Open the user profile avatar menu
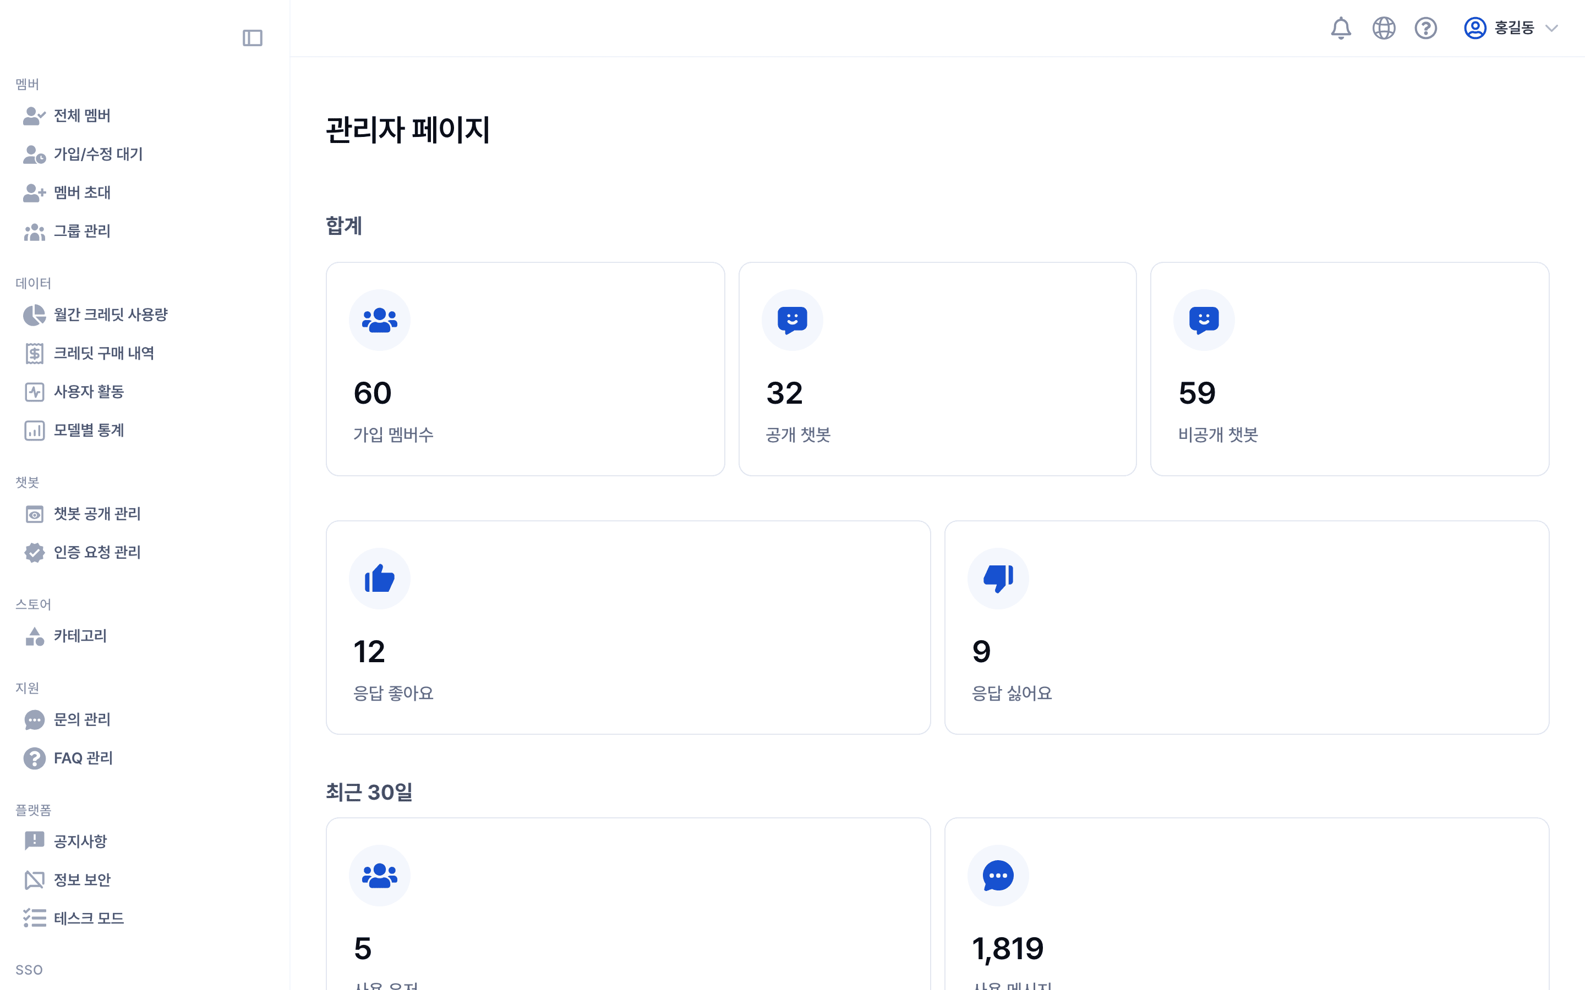 click(x=1475, y=28)
